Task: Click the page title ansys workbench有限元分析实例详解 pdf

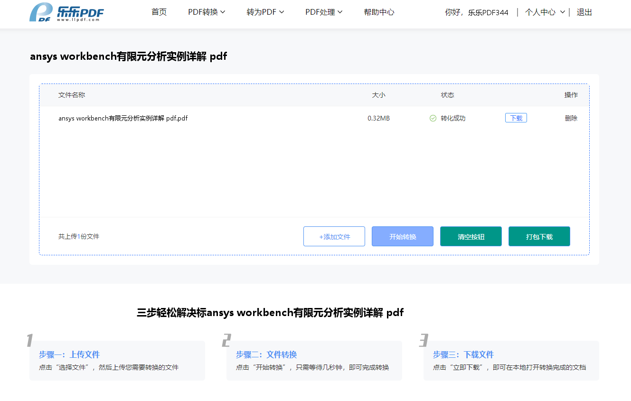Action: [x=128, y=56]
